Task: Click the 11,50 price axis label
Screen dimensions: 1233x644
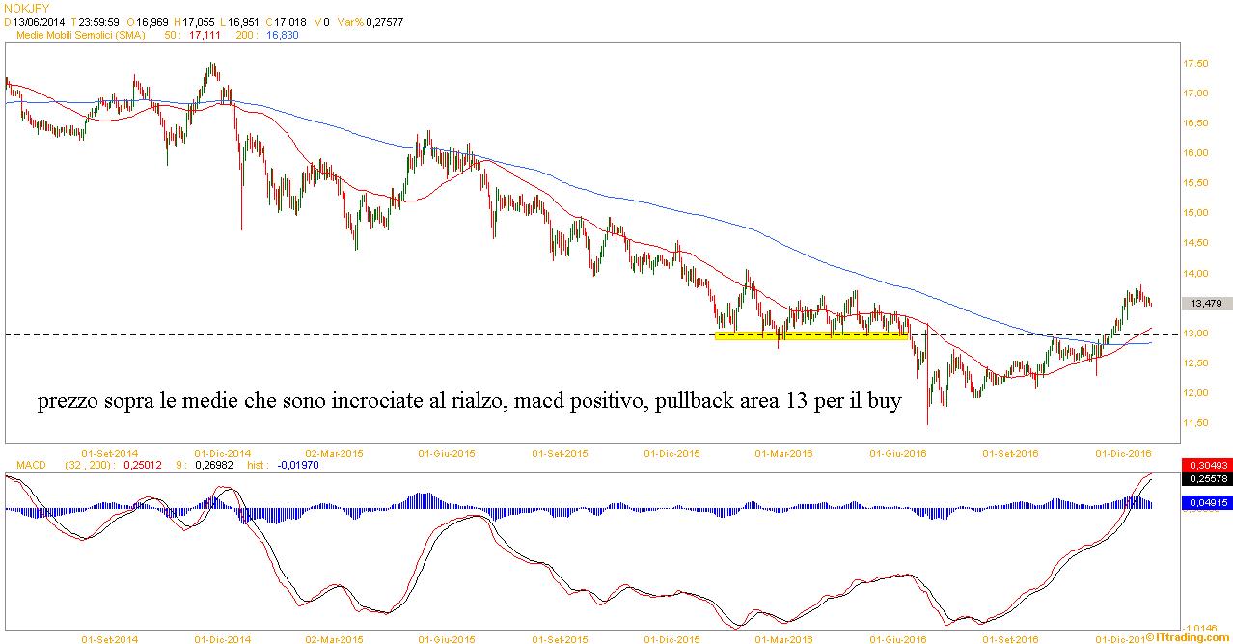Action: point(1194,423)
